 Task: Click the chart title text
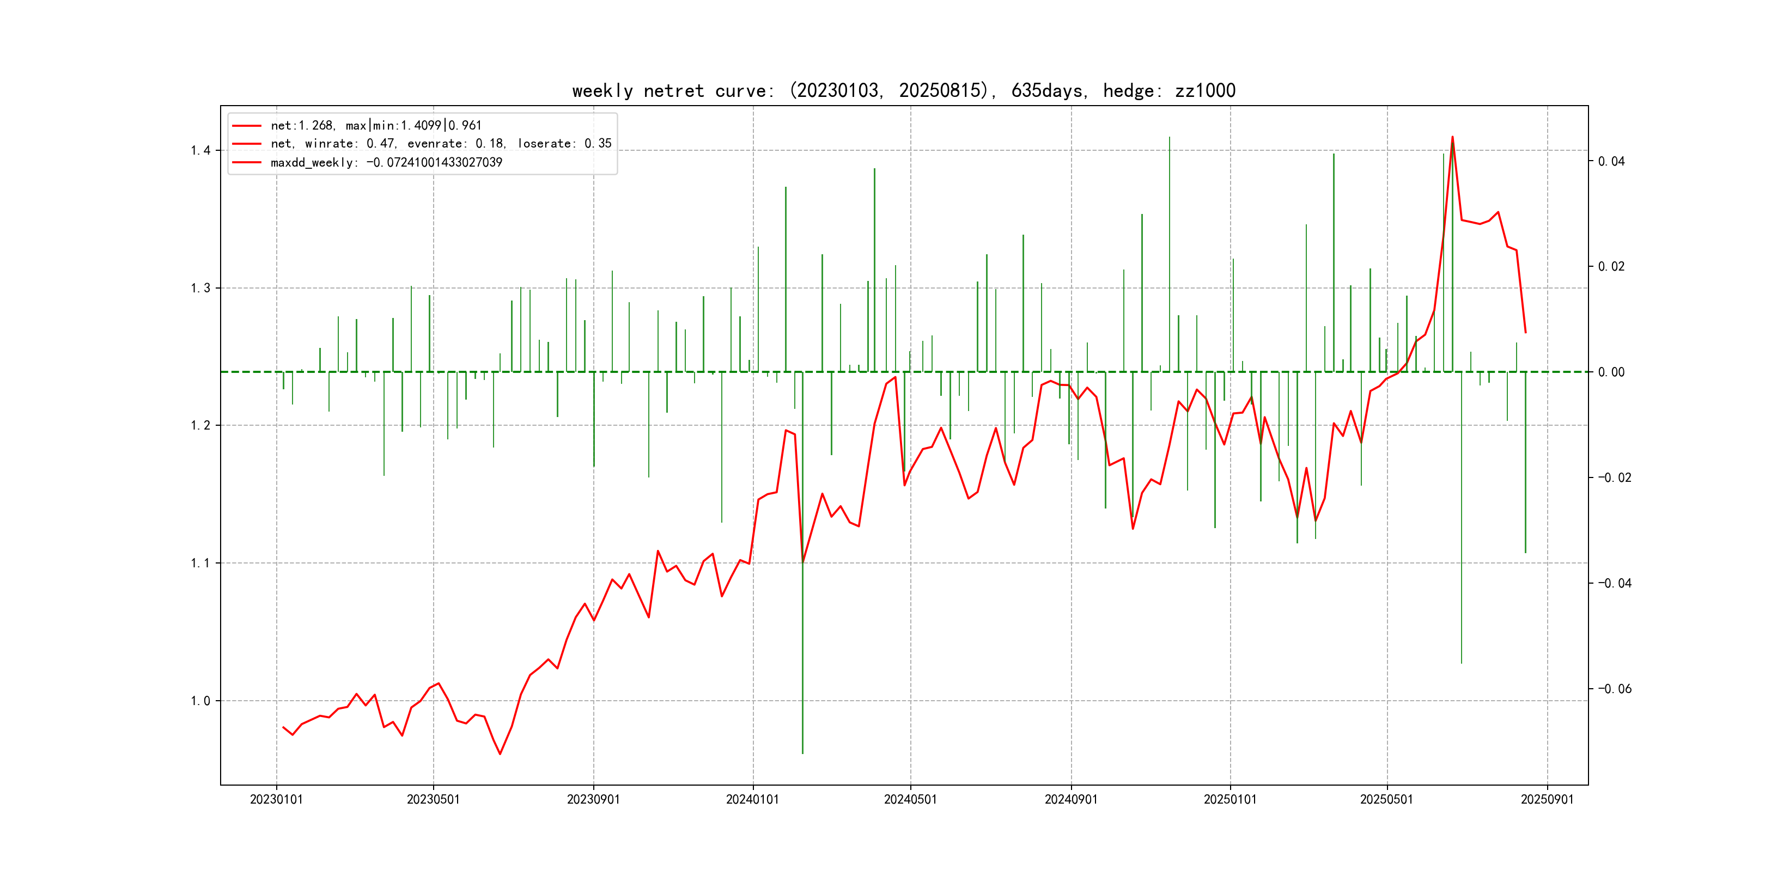903,90
